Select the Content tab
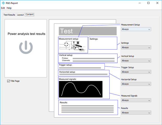 pos(30,14)
